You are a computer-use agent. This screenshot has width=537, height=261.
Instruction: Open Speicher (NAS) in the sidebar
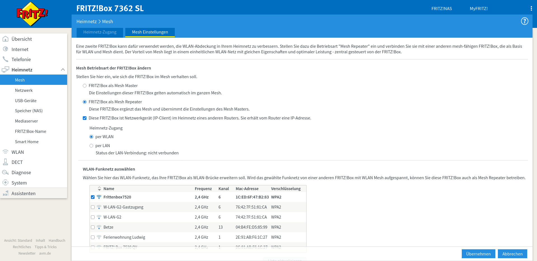tap(34, 111)
